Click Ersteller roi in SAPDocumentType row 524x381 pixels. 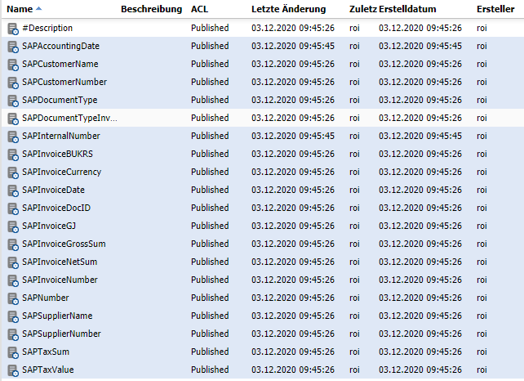(482, 100)
